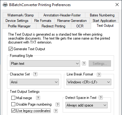Enable the Mail merge checkbox

click(13, 98)
